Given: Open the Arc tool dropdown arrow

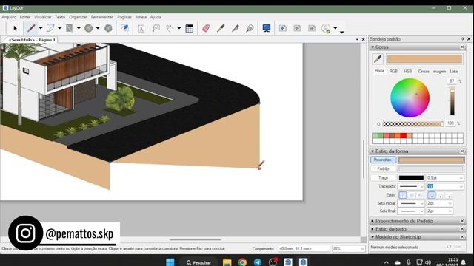Looking at the screenshot, I should pyautogui.click(x=59, y=28).
